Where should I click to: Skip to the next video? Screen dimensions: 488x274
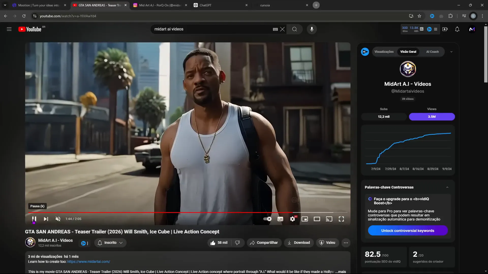point(46,219)
